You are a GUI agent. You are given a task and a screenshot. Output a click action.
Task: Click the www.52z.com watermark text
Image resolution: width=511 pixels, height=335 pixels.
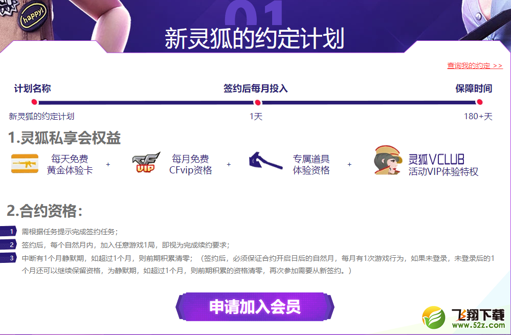click(x=478, y=325)
